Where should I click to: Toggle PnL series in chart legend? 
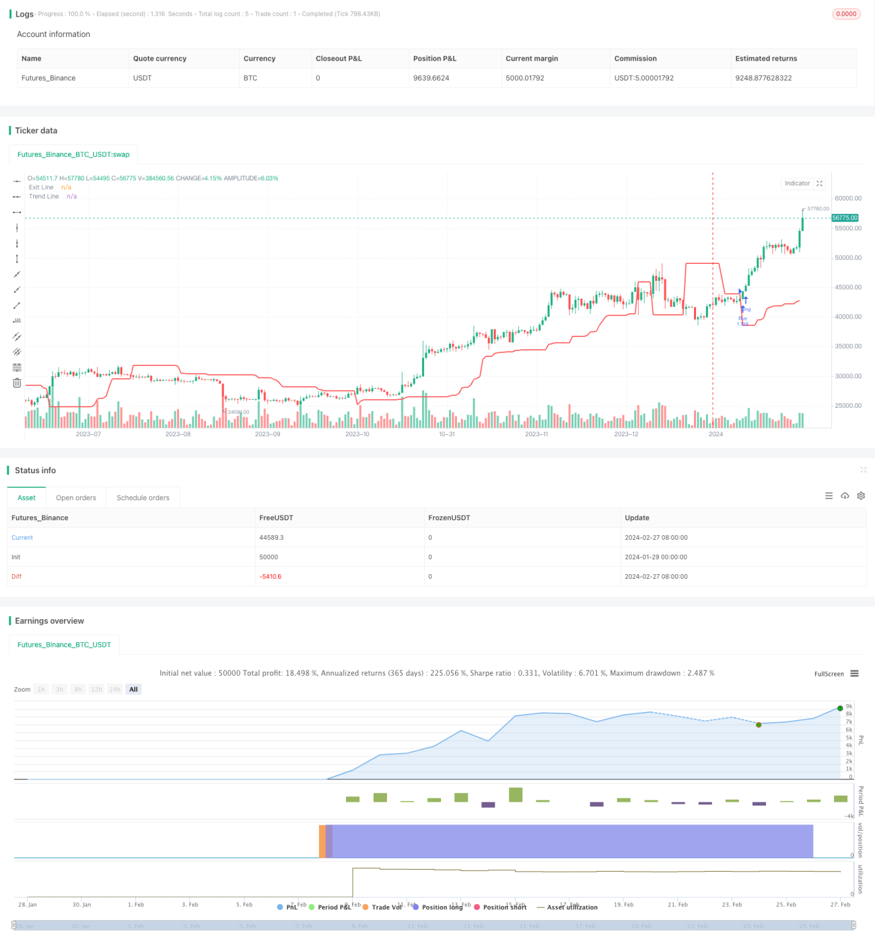287,907
